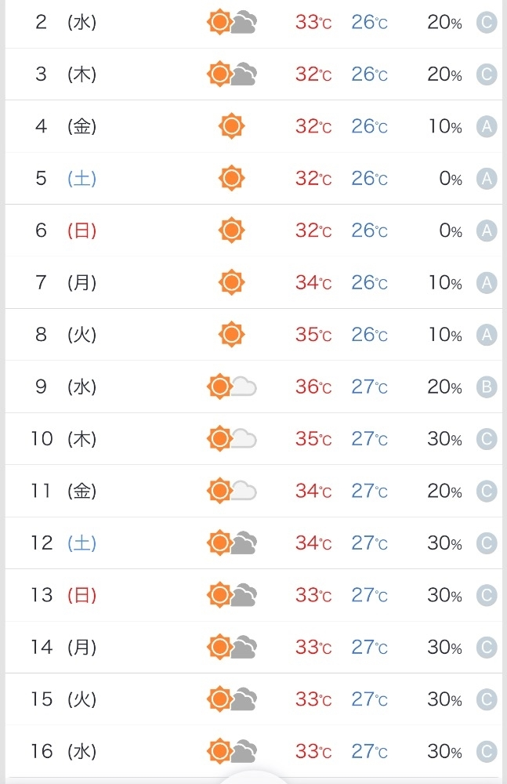Image resolution: width=507 pixels, height=784 pixels.
Task: Open the row for 15 (火)
Action: click(254, 699)
